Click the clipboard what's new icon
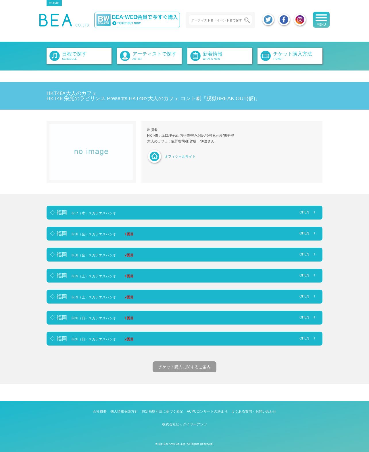This screenshot has width=369, height=452. click(x=195, y=56)
